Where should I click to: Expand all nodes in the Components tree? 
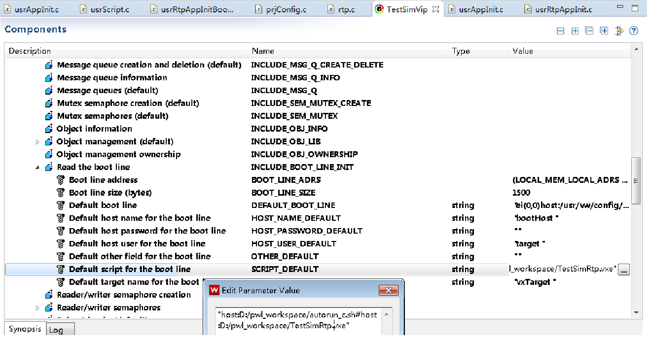[x=604, y=31]
